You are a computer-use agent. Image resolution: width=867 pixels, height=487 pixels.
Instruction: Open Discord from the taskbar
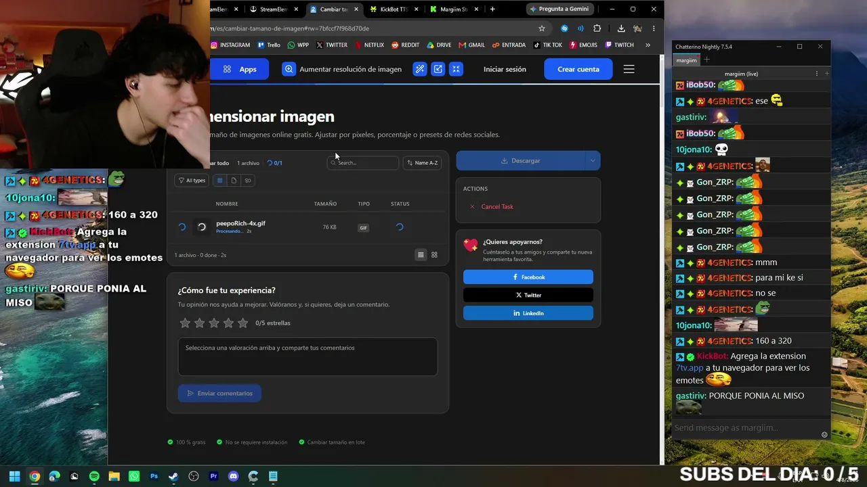point(234,476)
